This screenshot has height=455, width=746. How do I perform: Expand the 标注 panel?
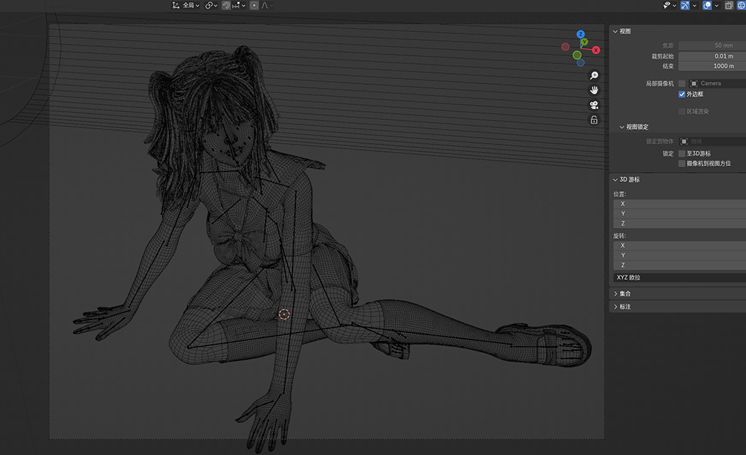pyautogui.click(x=624, y=307)
